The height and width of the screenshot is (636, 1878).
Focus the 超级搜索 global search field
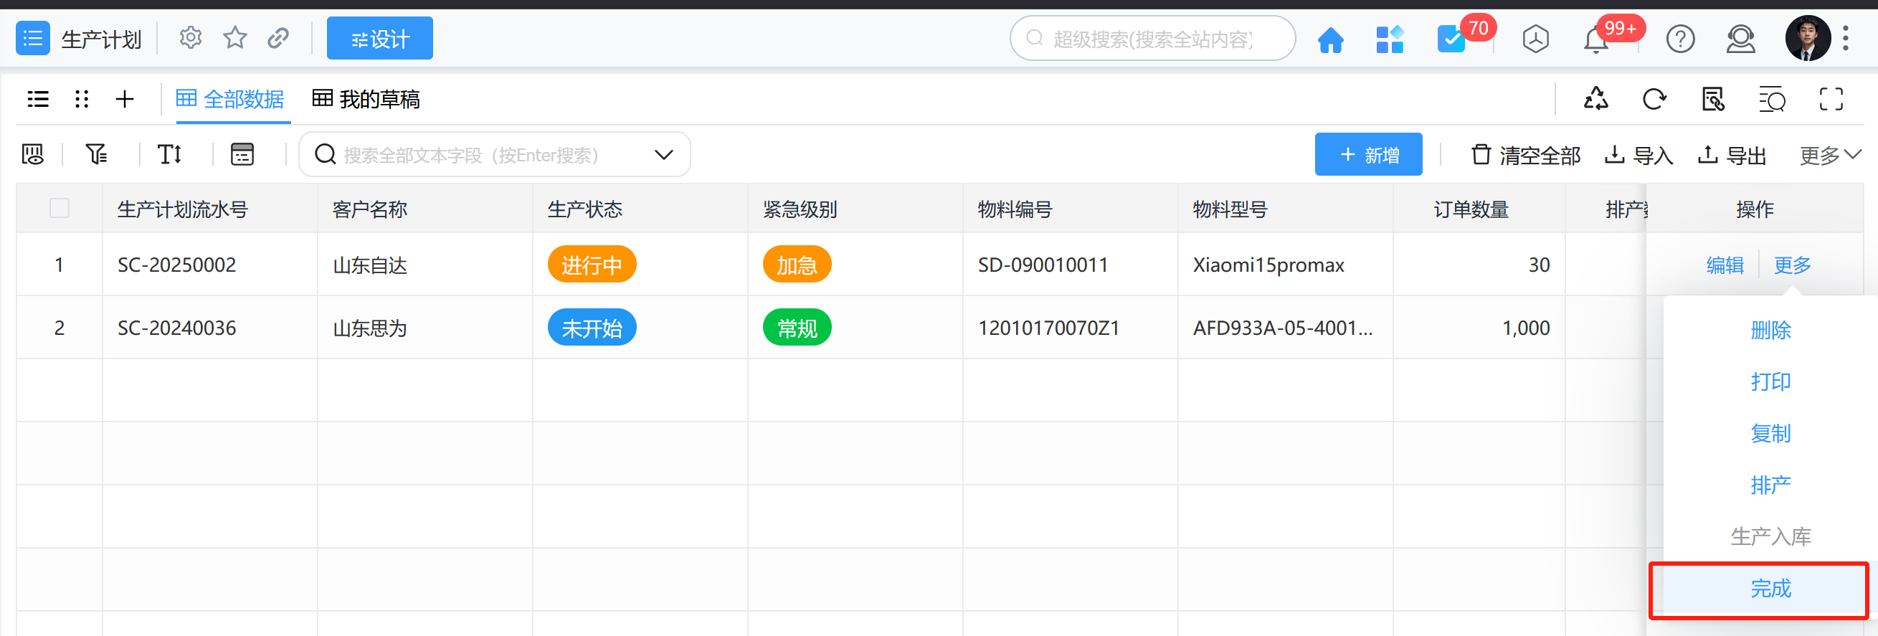click(1152, 39)
